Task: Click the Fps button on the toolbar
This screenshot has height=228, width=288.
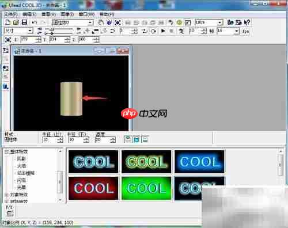Action: point(246,31)
